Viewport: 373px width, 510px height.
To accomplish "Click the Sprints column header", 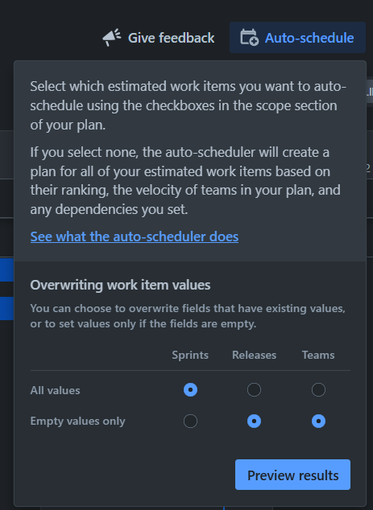I will click(190, 355).
